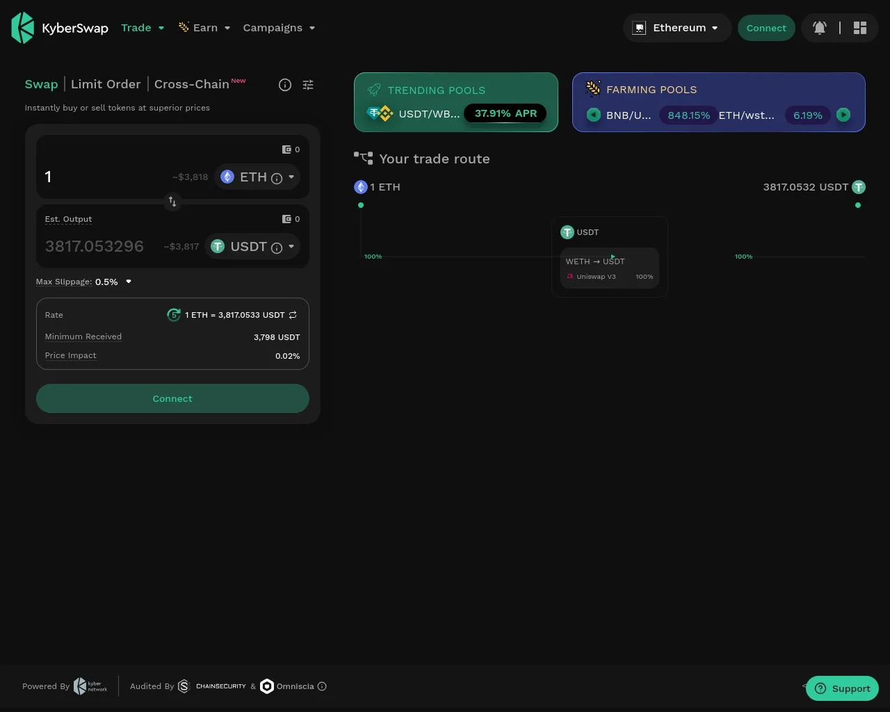Click the farming pools wheat icon
Image resolution: width=890 pixels, height=712 pixels.
coord(593,88)
